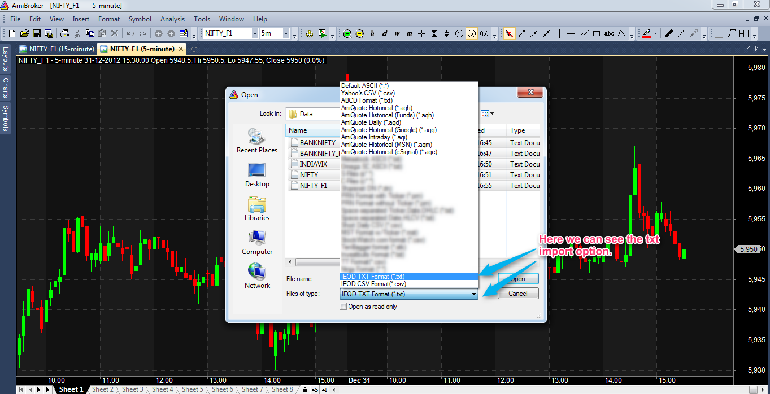Open the line color dropdown arrow
This screenshot has height=394, width=770.
[x=656, y=33]
